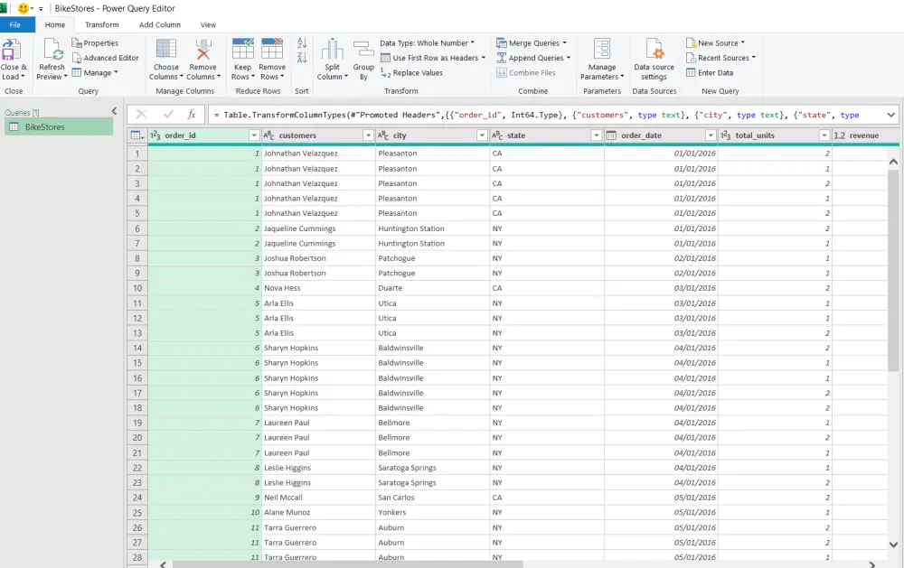Viewport: 904px width, 568px height.
Task: Open query Properties
Action: (x=95, y=43)
